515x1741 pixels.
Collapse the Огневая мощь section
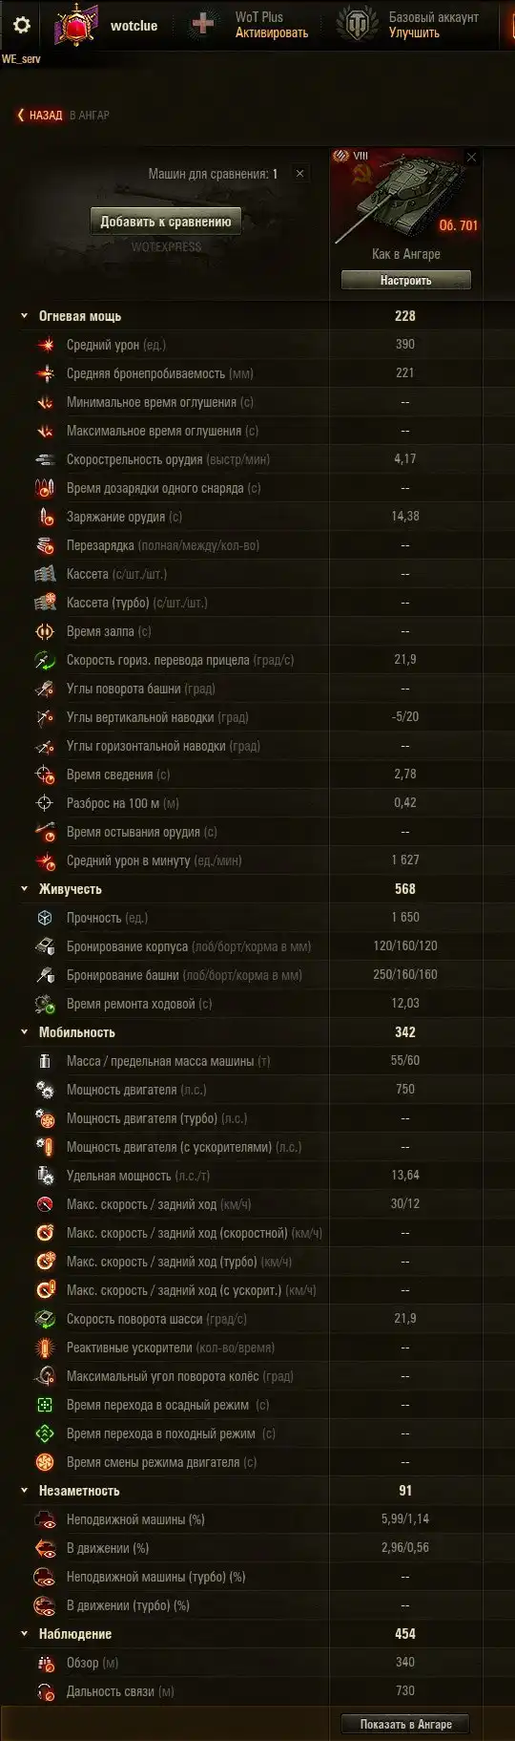click(x=25, y=316)
